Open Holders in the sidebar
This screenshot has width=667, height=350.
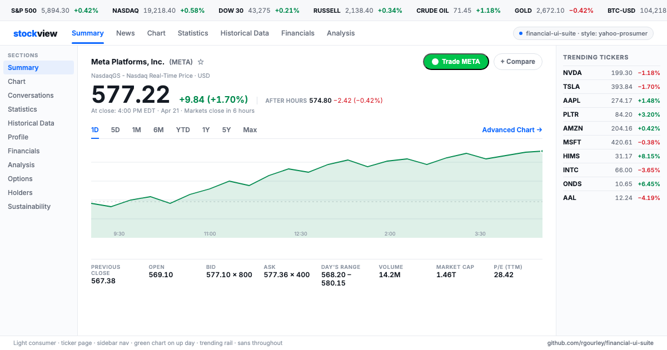click(38, 193)
